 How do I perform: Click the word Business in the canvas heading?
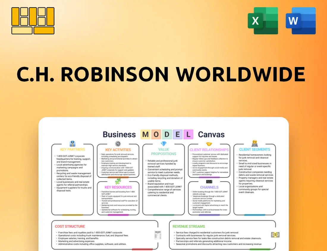point(119,134)
